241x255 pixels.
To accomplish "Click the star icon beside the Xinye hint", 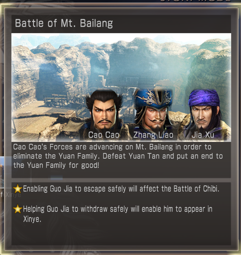I will [x=17, y=209].
